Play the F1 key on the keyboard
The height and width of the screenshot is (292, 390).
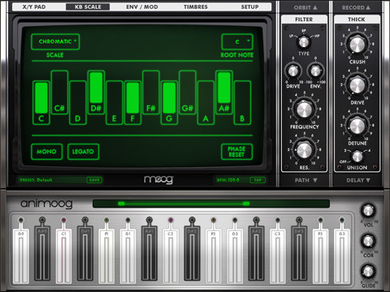[106, 255]
